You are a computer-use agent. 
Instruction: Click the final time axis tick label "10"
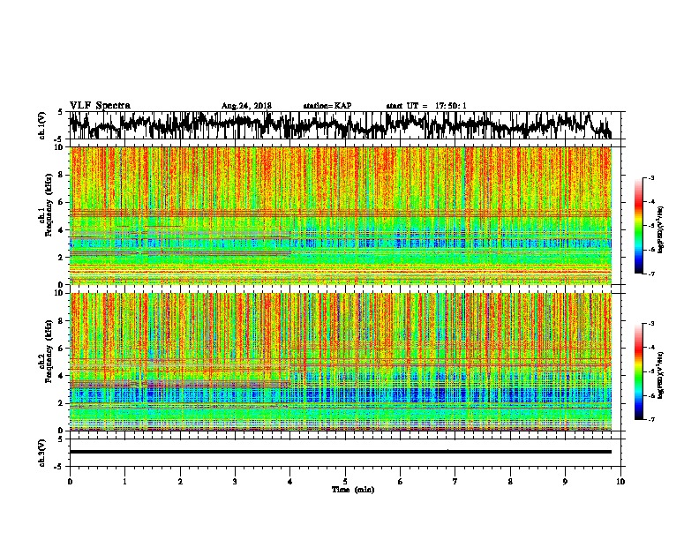click(x=620, y=482)
